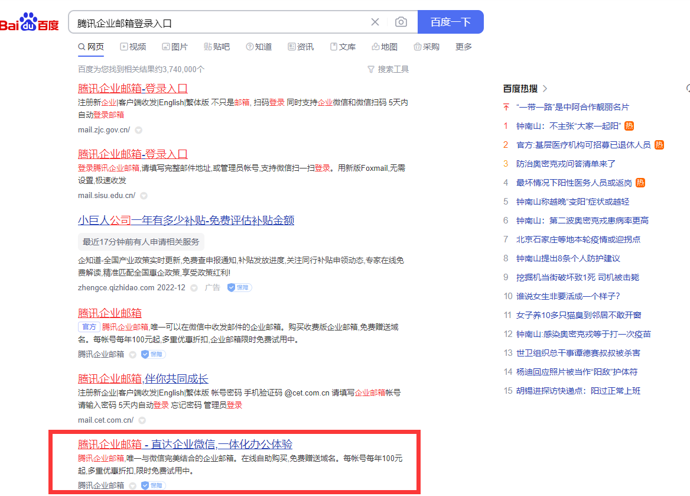Click the pinned top arrow icon in hot list

pyautogui.click(x=506, y=107)
